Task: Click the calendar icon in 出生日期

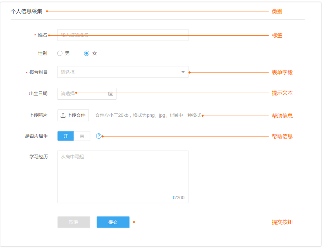Action: coord(111,94)
